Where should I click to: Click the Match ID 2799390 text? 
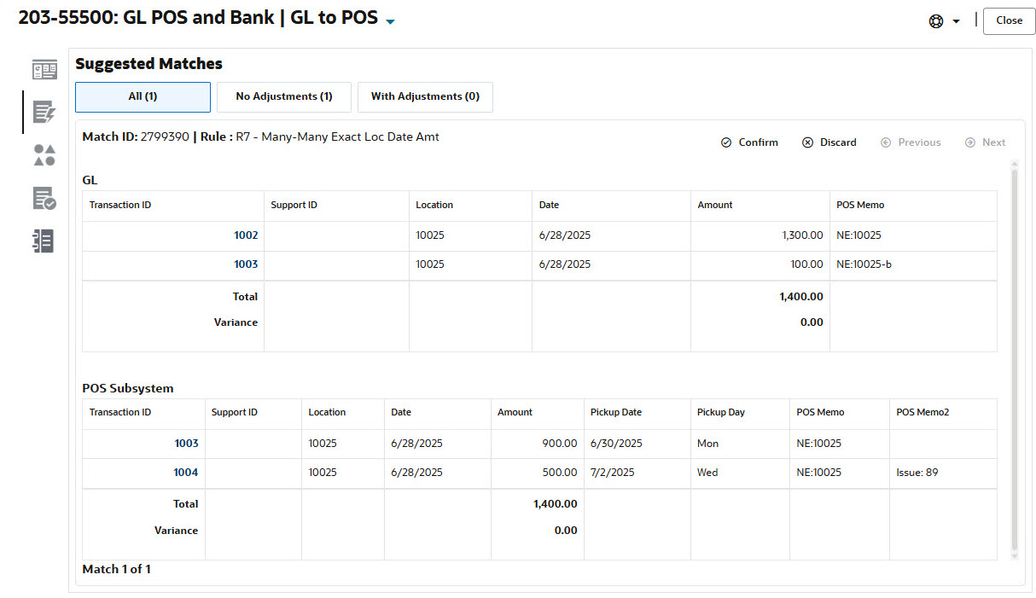pos(136,136)
